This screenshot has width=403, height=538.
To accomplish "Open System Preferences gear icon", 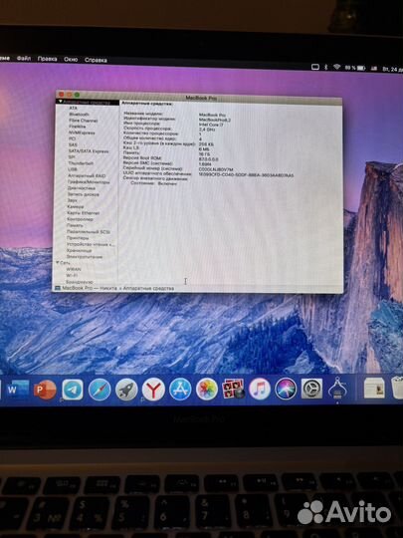I will point(311,389).
